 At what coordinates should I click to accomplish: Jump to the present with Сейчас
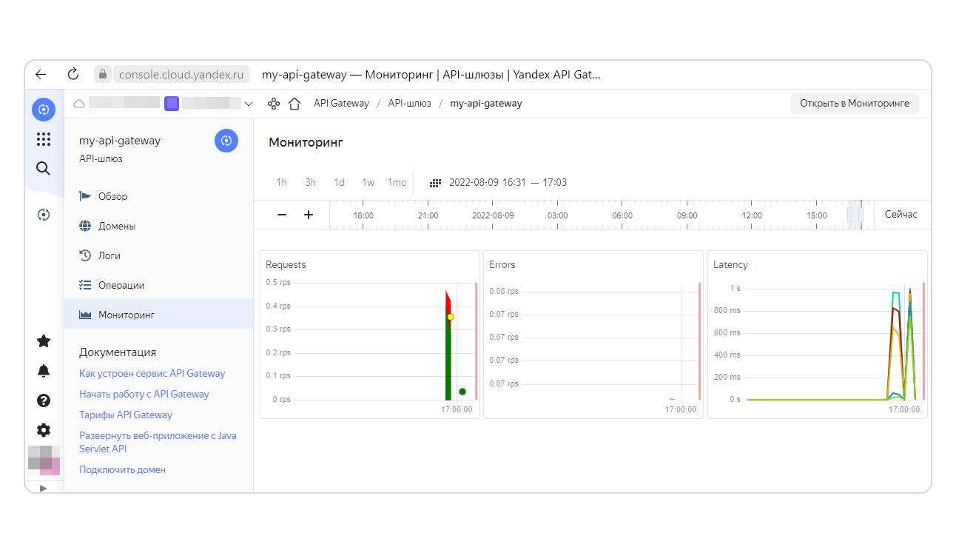pyautogui.click(x=901, y=215)
